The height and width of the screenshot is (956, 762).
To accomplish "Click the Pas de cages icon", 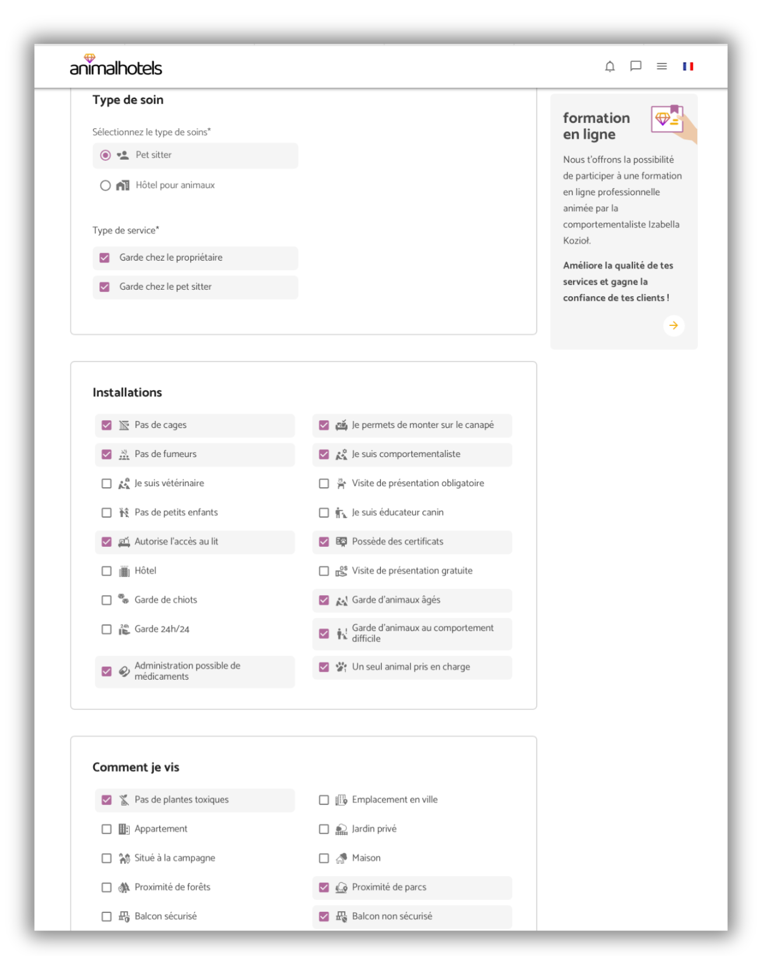I will coord(124,425).
